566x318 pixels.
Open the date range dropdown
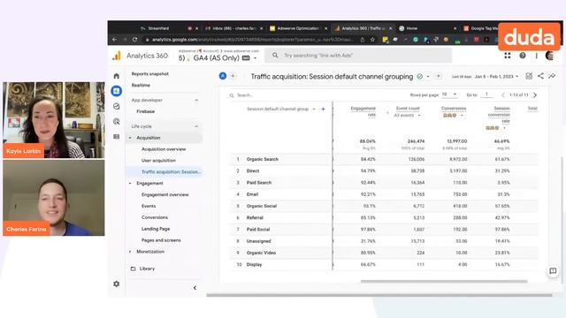click(x=486, y=77)
